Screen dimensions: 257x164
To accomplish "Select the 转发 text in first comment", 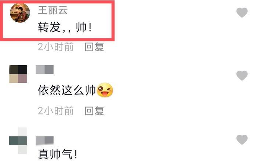I will pyautogui.click(x=49, y=27).
